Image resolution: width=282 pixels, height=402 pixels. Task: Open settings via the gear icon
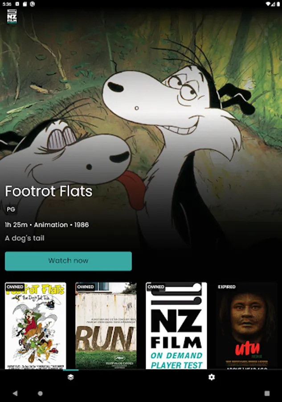(212, 377)
